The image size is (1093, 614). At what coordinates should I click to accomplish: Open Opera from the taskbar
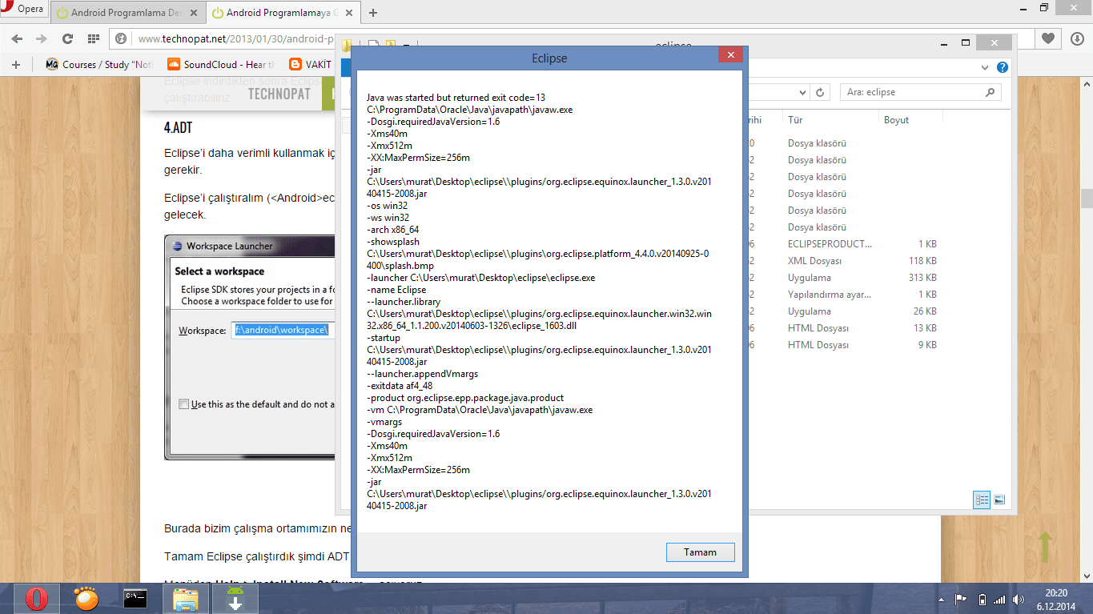[x=36, y=599]
